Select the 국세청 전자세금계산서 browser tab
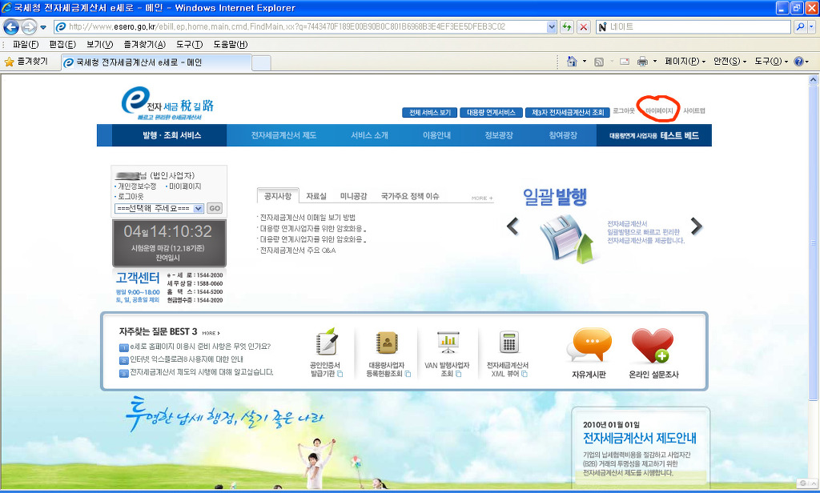 click(x=156, y=62)
